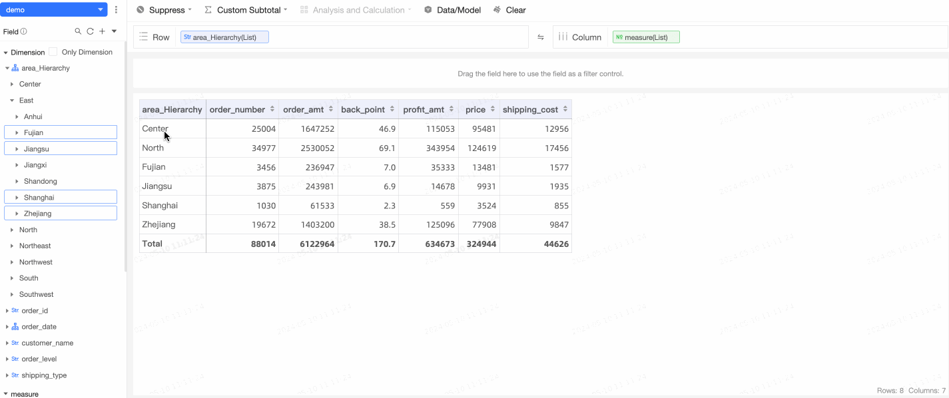Click the Rows: 8 status text
Screen dimensions: 949x398
[890, 391]
